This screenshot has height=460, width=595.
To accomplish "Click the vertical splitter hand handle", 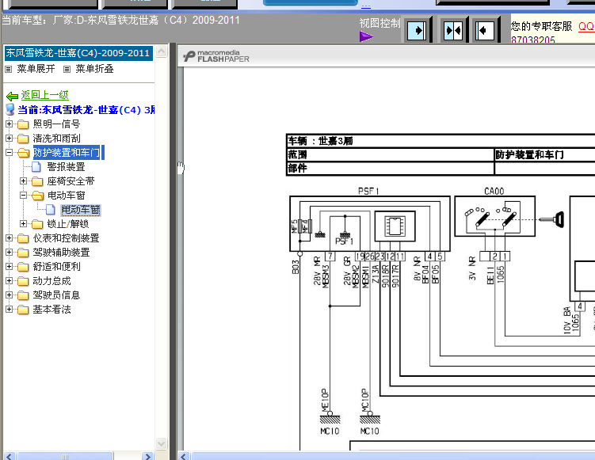I will coord(181,168).
